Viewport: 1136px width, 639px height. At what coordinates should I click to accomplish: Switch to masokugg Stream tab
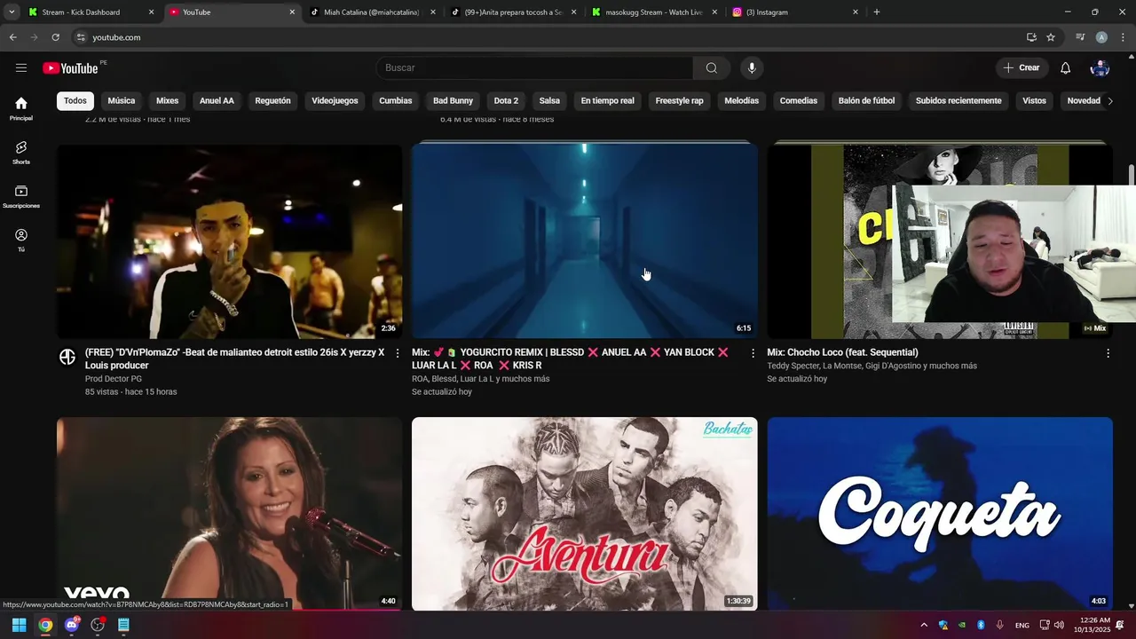[654, 12]
